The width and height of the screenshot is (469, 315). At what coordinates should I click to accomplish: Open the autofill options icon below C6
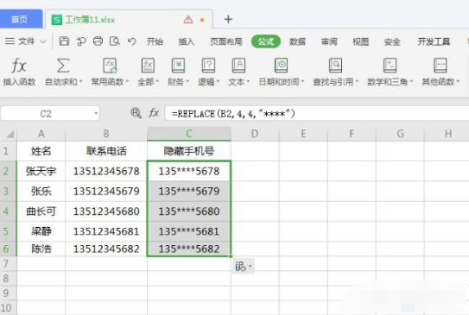[244, 266]
